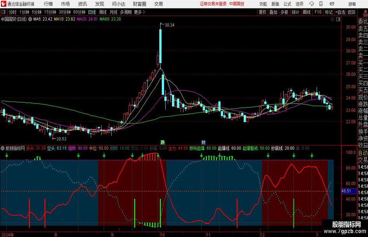Click the 游客 guest account label
This screenshot has width=368, height=237.
tap(352, 4)
